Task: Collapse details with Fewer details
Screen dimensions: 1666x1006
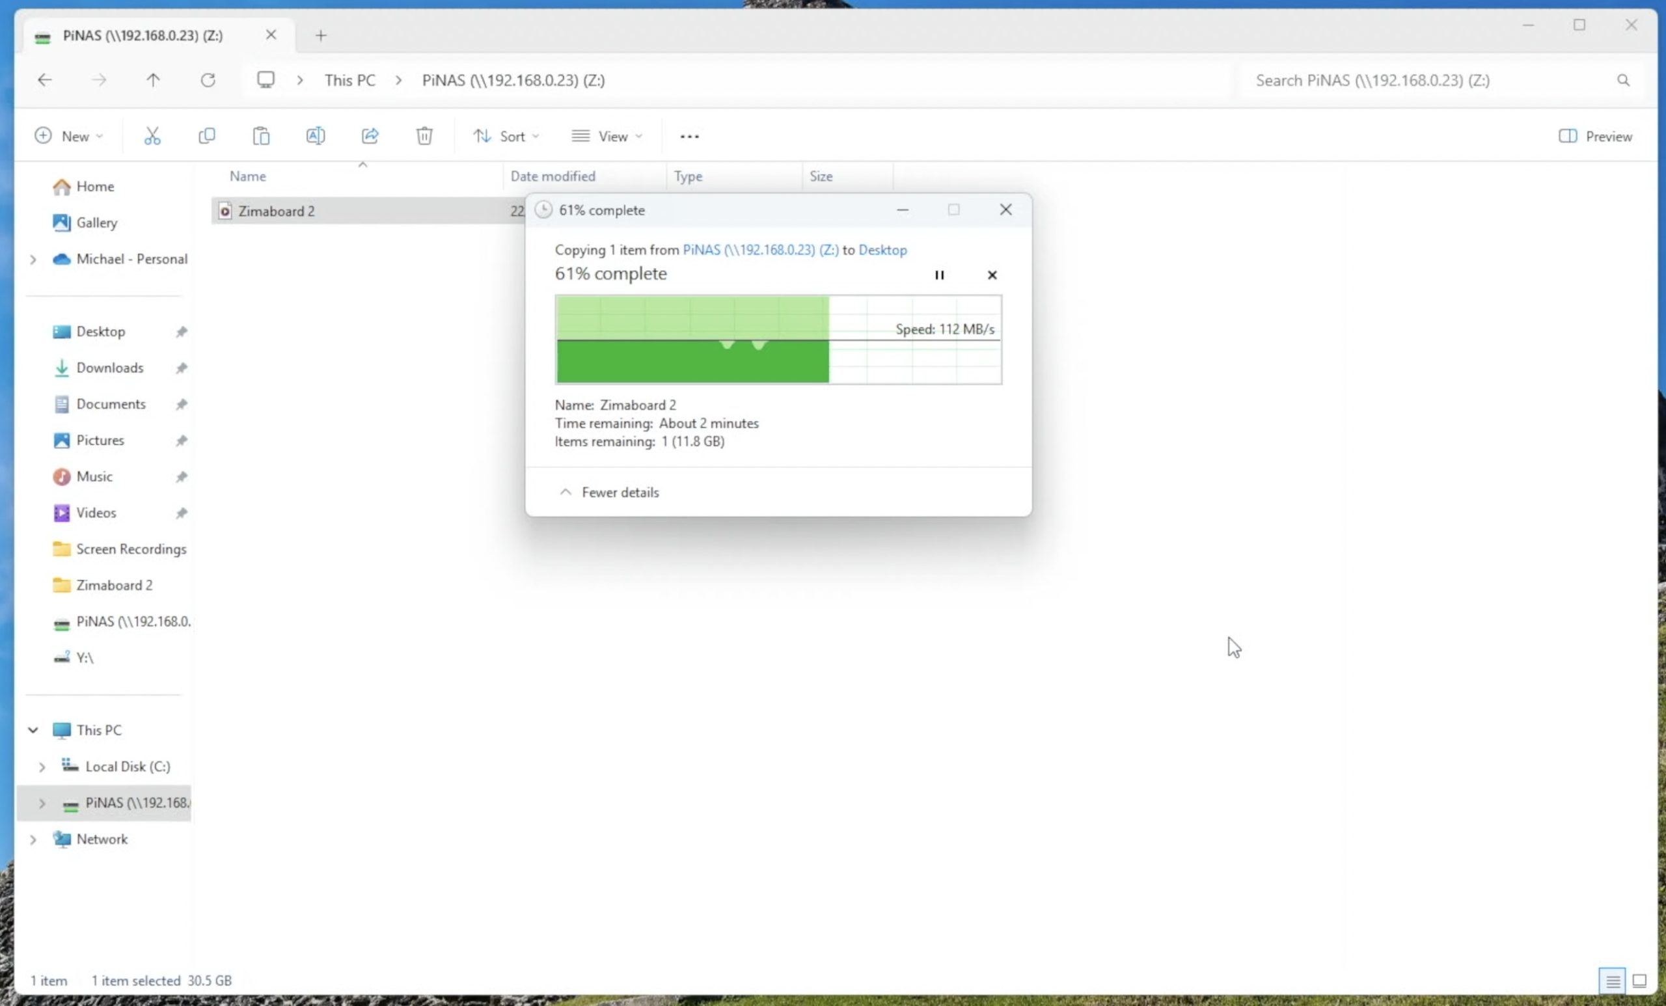Action: (610, 492)
